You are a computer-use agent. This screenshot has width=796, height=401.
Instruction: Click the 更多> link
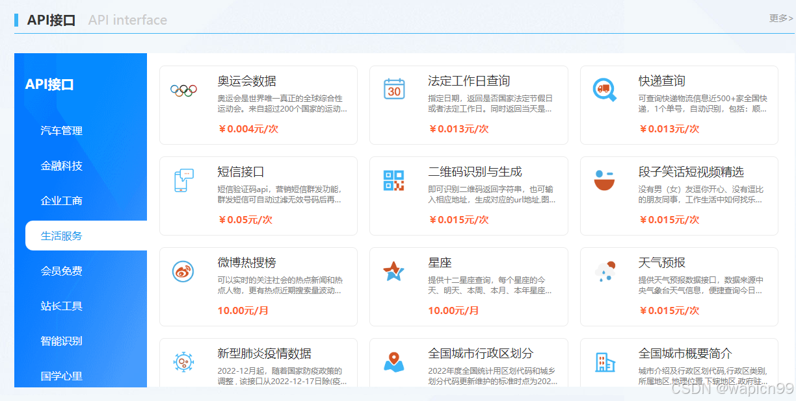(781, 18)
